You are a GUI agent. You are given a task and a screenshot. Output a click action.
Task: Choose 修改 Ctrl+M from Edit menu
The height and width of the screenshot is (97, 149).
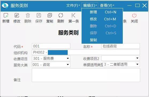[x=102, y=19]
